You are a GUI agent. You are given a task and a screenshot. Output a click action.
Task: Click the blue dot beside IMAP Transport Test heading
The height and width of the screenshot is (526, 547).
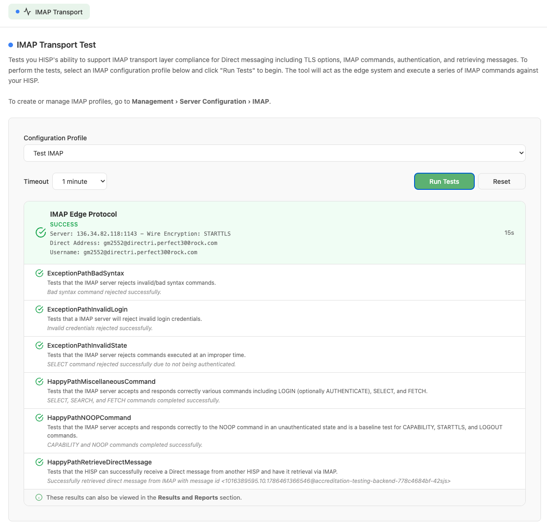(x=11, y=45)
